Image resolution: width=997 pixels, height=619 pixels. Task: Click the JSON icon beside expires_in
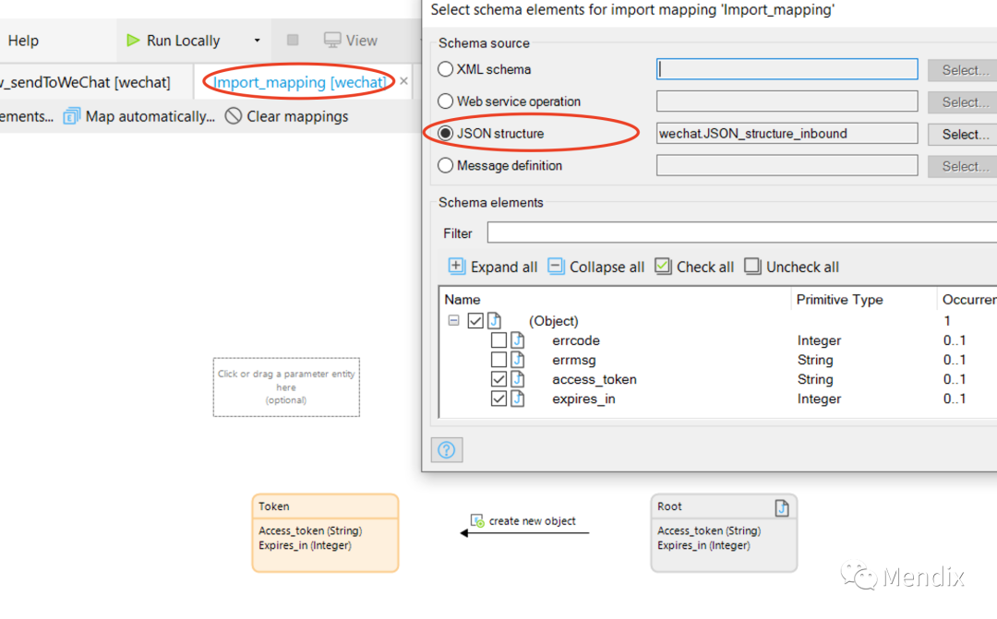[518, 399]
